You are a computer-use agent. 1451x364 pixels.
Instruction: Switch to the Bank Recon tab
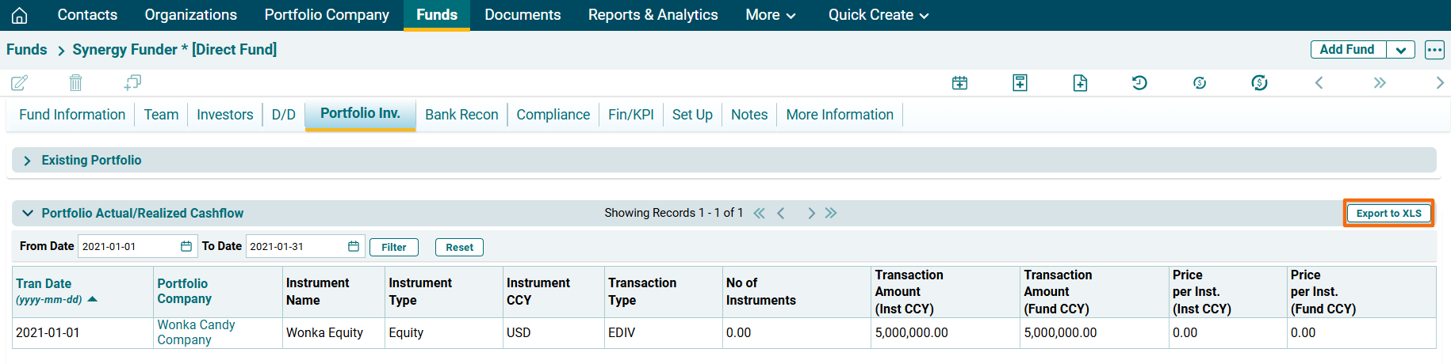(x=461, y=115)
